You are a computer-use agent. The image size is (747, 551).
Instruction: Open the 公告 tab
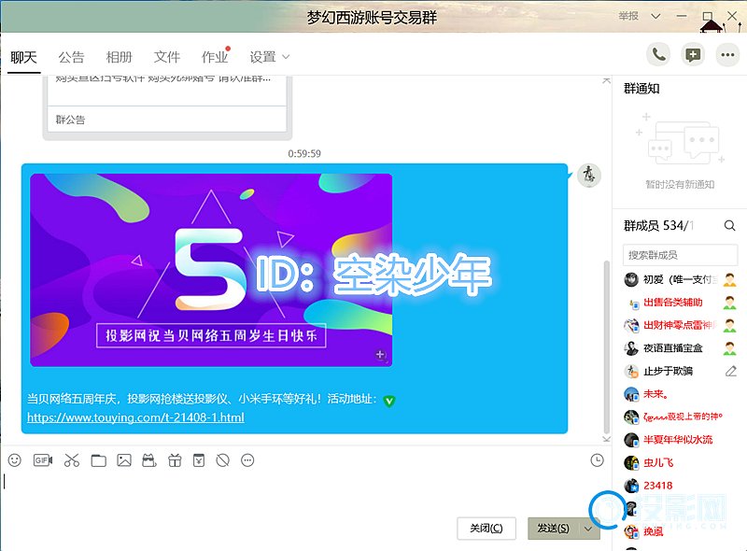[x=72, y=58]
